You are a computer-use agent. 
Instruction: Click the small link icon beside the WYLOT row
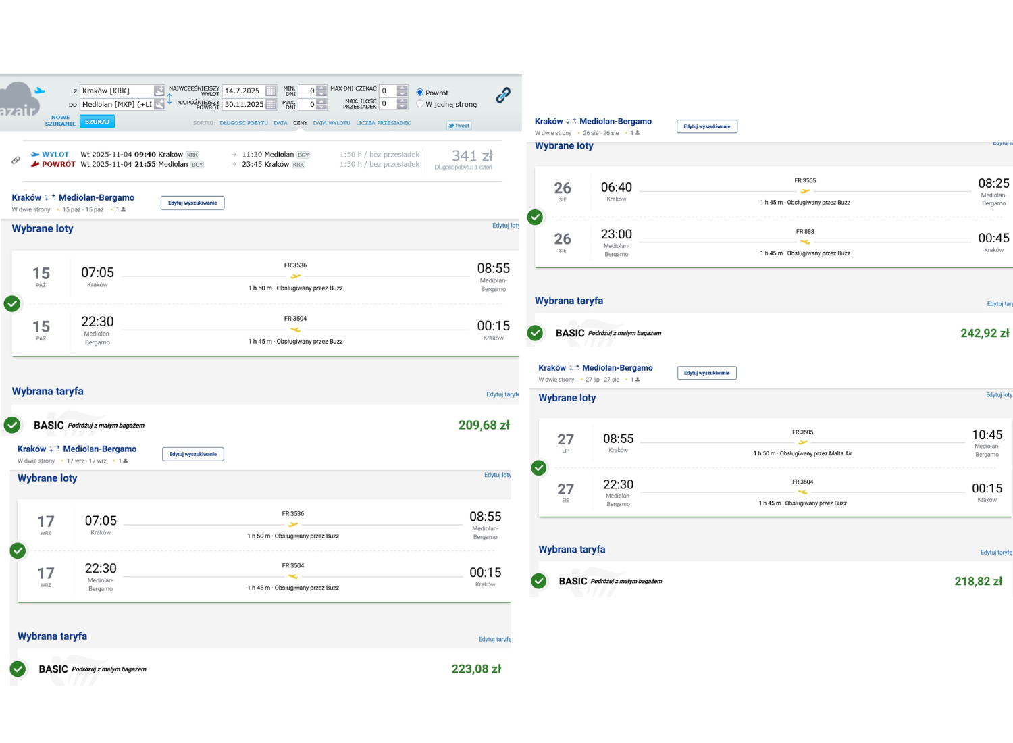tap(16, 160)
